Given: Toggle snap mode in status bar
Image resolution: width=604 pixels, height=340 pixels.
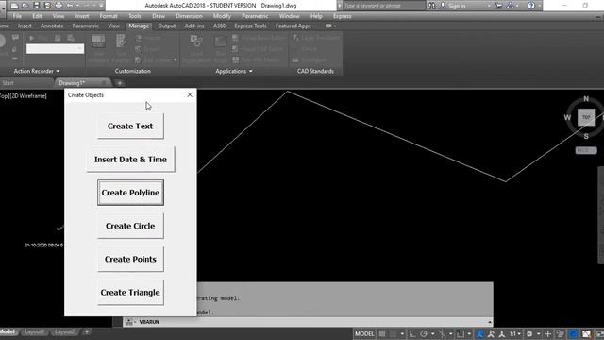Looking at the screenshot, I should (x=393, y=333).
